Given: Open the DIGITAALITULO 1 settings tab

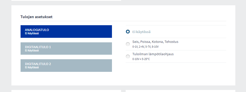Looking at the screenshot, I should click(66, 49).
